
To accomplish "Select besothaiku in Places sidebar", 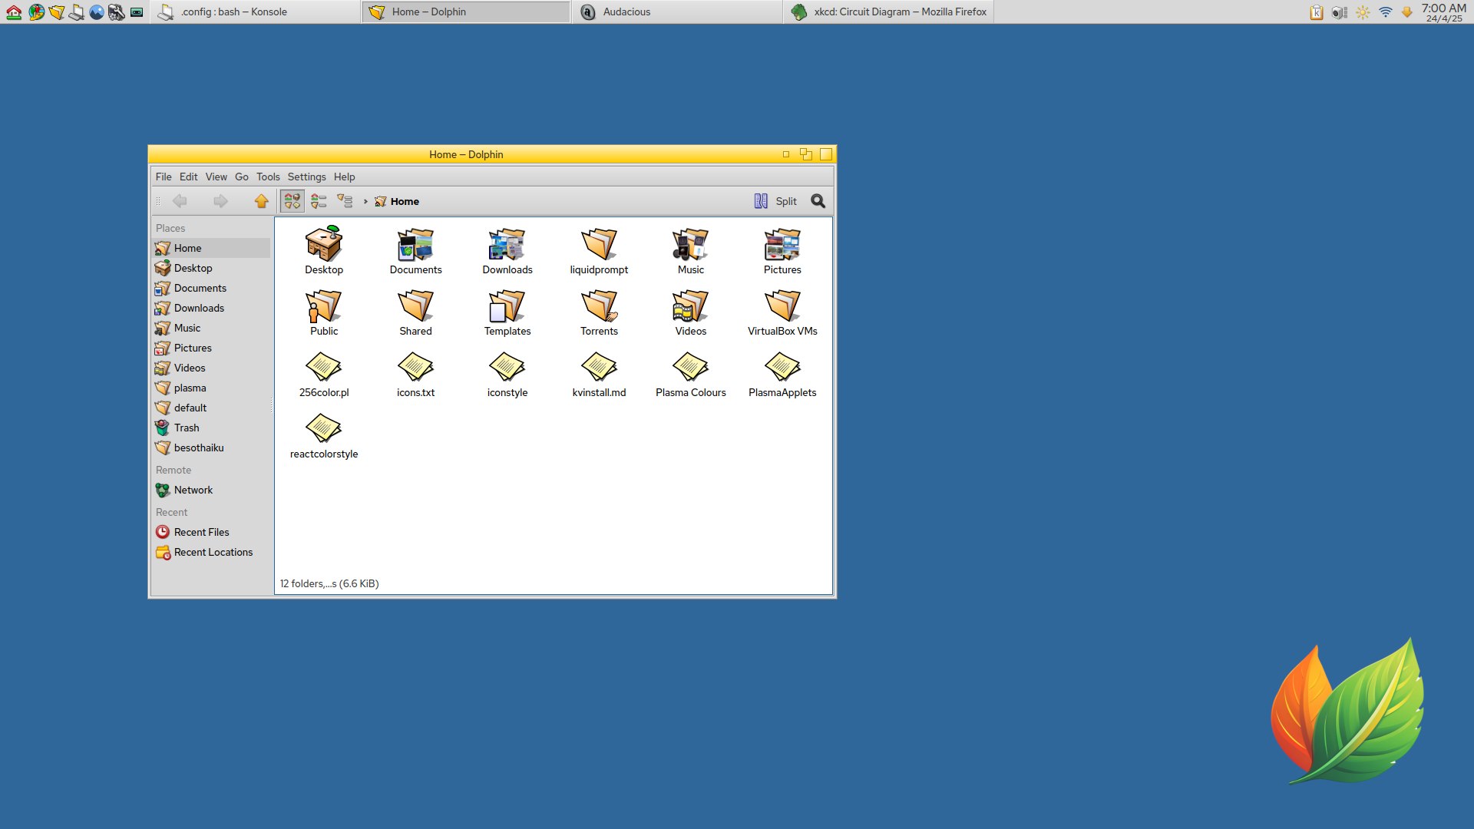I will click(211, 448).
